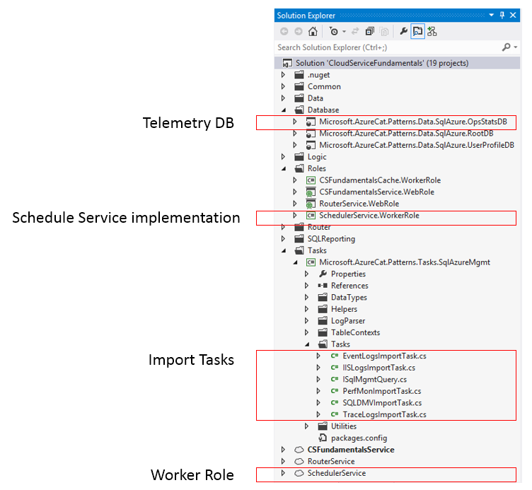The image size is (532, 490).
Task: Expand the RouterService cloud project
Action: coord(283,461)
